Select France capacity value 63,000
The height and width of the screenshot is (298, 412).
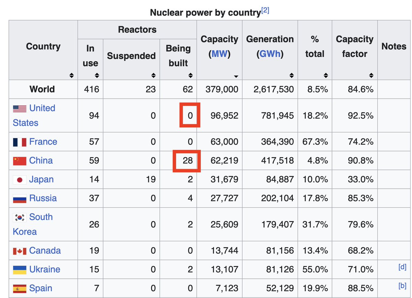[x=225, y=142]
